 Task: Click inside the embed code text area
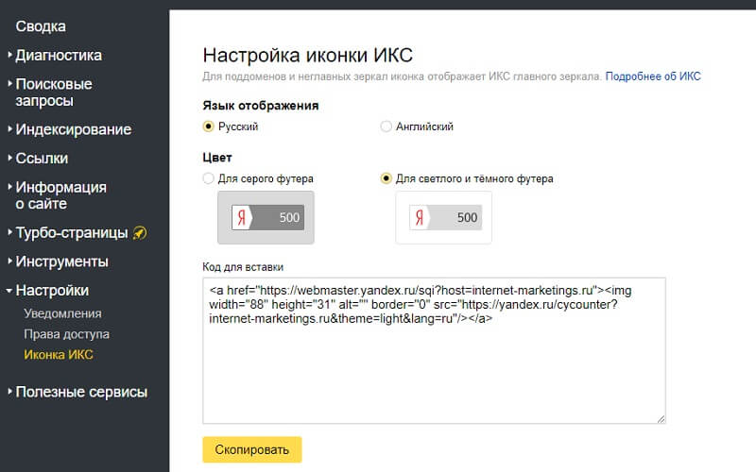[x=434, y=368]
